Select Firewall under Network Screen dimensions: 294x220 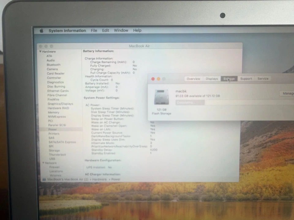55,167
